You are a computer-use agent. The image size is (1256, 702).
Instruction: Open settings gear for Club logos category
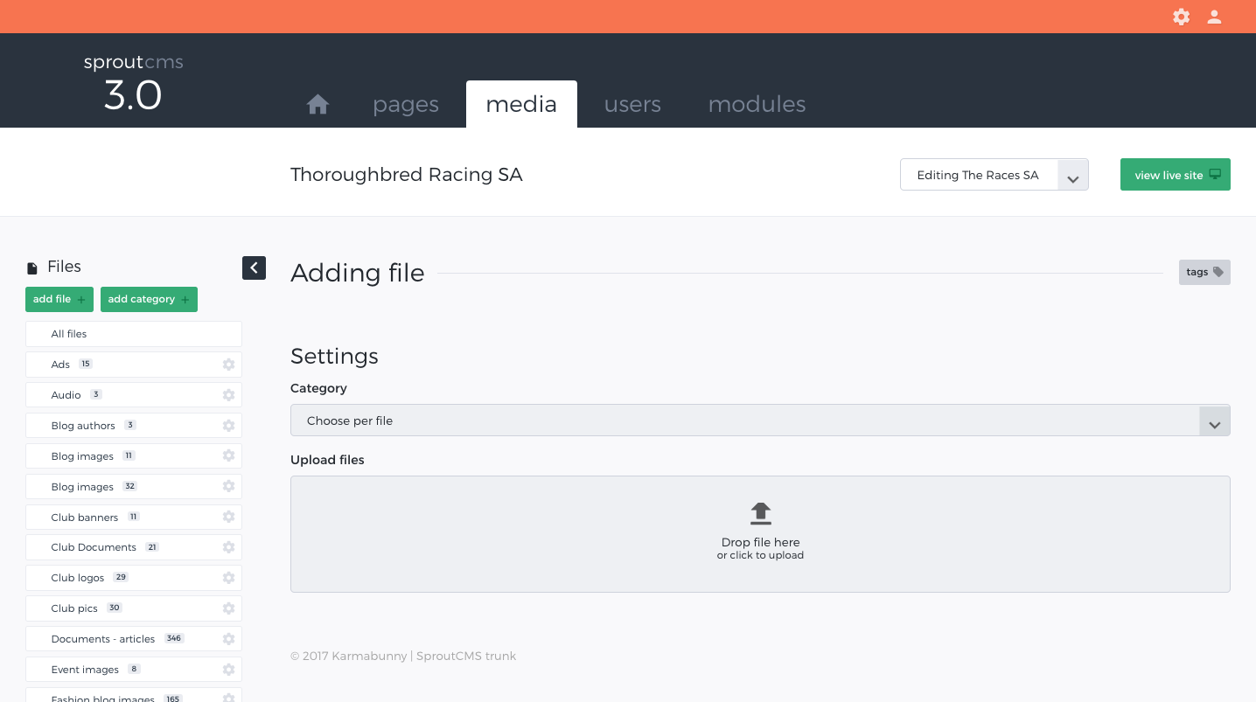(x=228, y=578)
